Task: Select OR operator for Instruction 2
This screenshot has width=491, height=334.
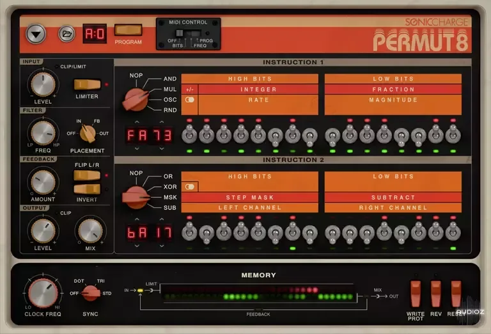Action: click(x=168, y=177)
